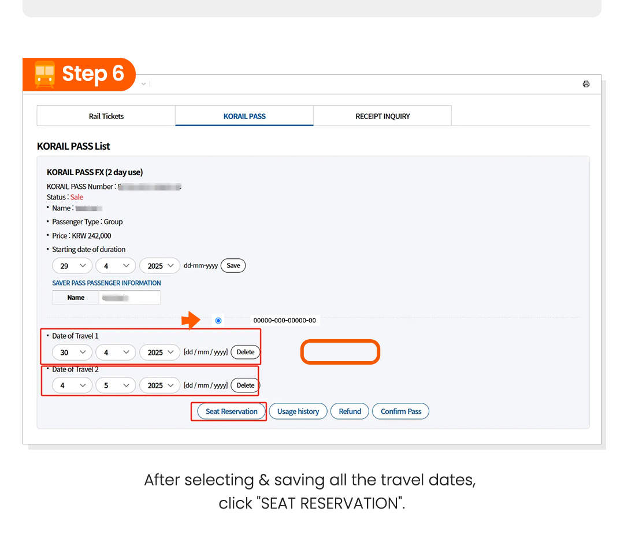Viewport: 624px width, 538px height.
Task: Expand starting date year dropdown
Action: tap(160, 266)
